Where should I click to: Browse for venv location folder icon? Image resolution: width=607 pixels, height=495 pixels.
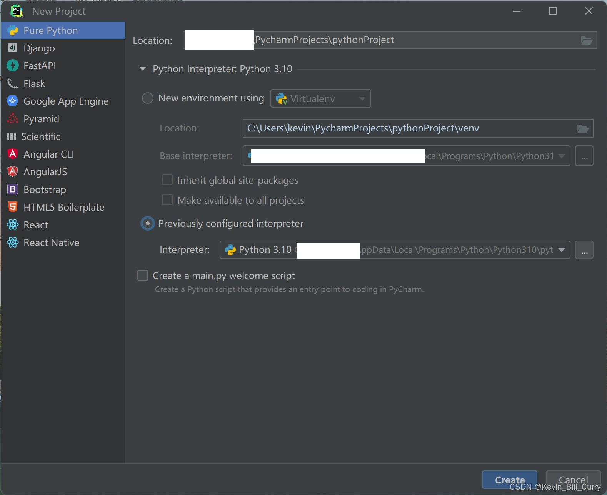pyautogui.click(x=582, y=129)
